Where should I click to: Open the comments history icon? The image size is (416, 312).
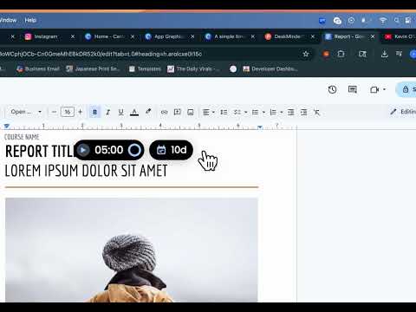tap(353, 89)
